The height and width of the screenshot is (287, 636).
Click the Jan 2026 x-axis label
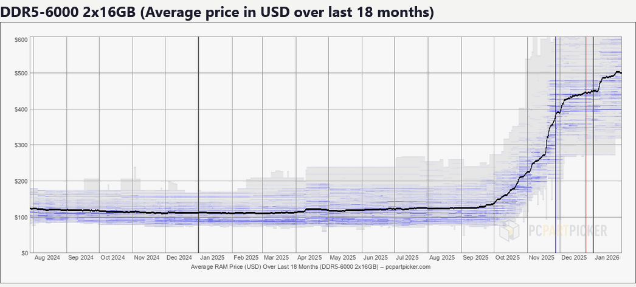pyautogui.click(x=607, y=258)
